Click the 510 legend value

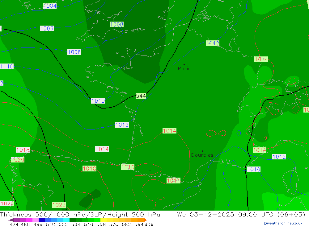coord(51,224)
